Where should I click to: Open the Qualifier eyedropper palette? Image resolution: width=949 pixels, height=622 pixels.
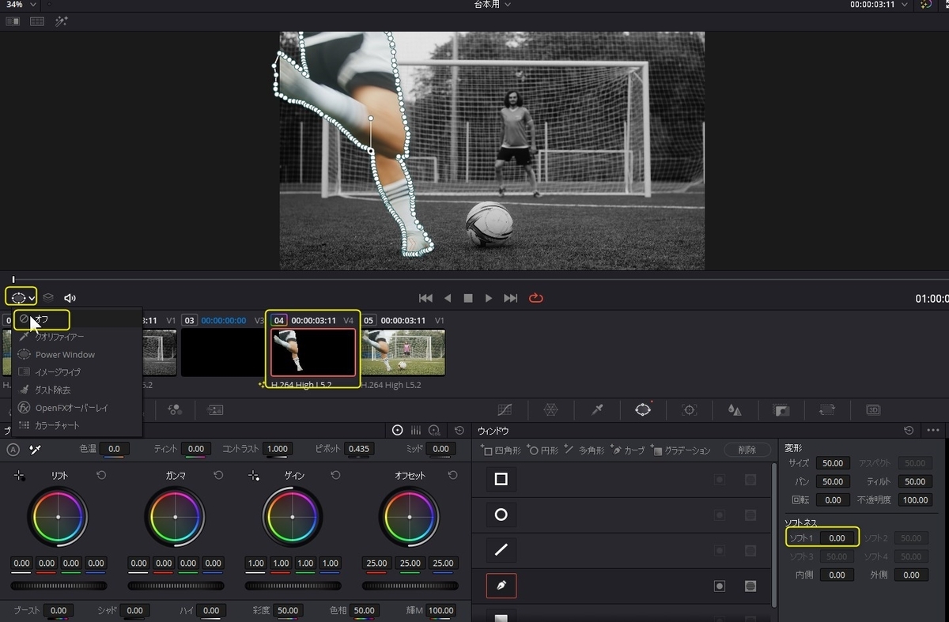click(597, 409)
